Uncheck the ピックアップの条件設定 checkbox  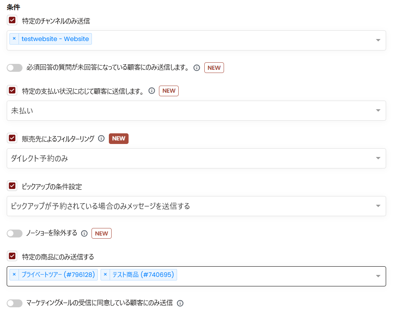point(12,186)
